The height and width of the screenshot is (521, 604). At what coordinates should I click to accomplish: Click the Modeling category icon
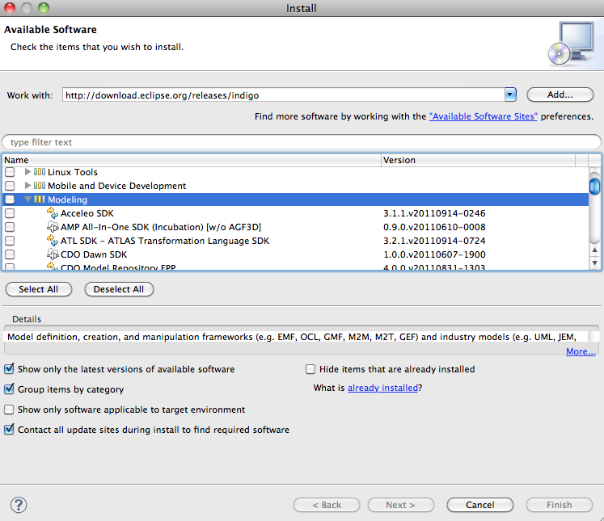tap(40, 200)
